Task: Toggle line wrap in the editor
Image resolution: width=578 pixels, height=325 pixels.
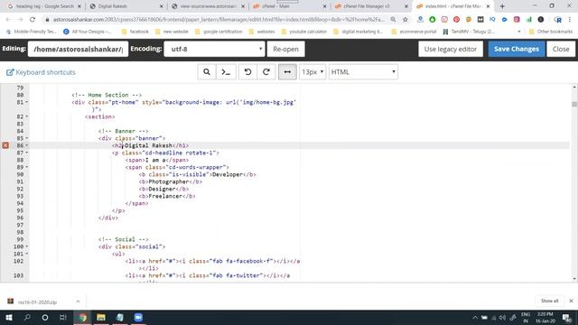Action: coord(287,72)
